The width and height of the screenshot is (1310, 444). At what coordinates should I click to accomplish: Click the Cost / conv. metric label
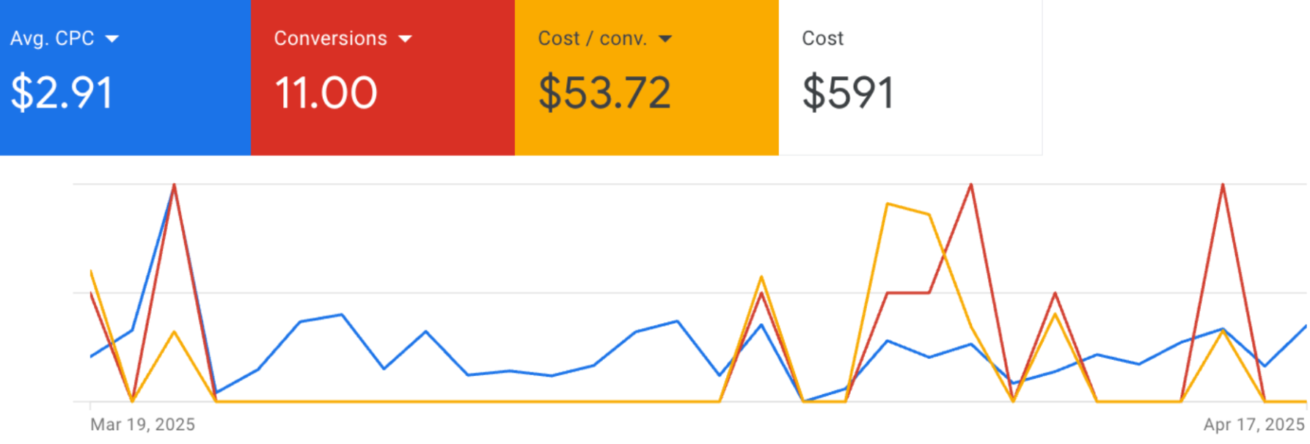point(592,38)
